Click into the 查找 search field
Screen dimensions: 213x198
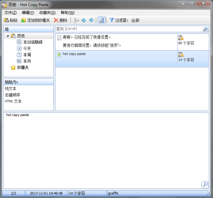(129, 29)
